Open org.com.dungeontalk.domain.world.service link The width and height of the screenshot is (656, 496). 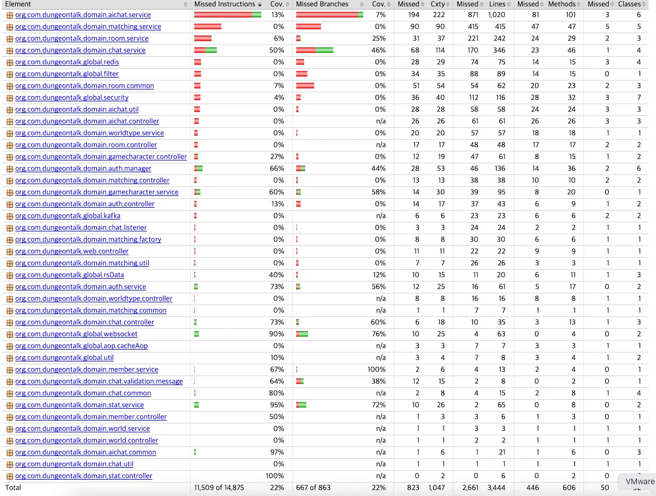pos(82,428)
